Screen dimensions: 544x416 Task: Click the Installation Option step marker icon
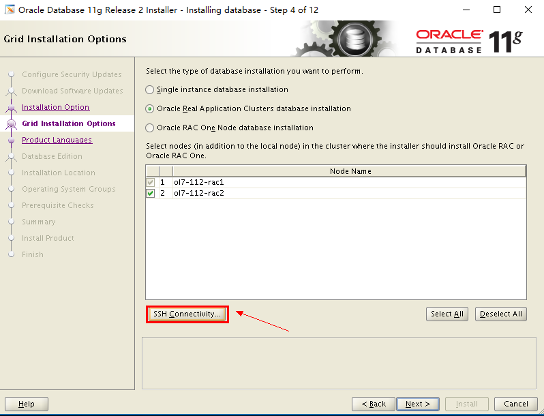tap(11, 108)
